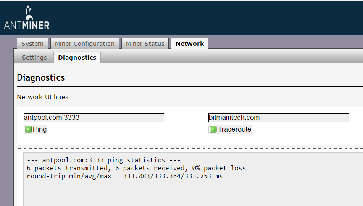Screen dimensions: 363x206
Task: Click the bitmaintech.com traceroute address field
Action: point(279,118)
